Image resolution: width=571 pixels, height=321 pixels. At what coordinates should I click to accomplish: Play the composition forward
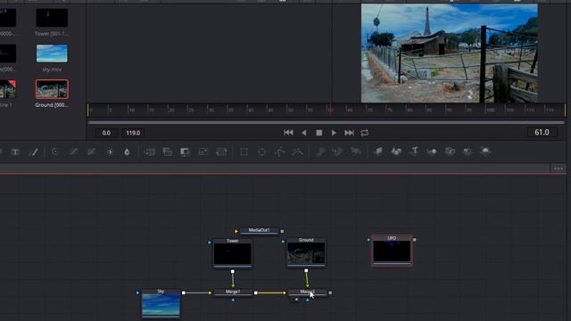pyautogui.click(x=334, y=133)
